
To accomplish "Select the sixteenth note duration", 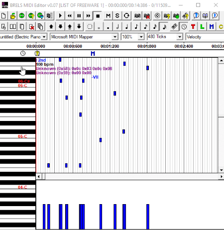I will tap(145, 26).
